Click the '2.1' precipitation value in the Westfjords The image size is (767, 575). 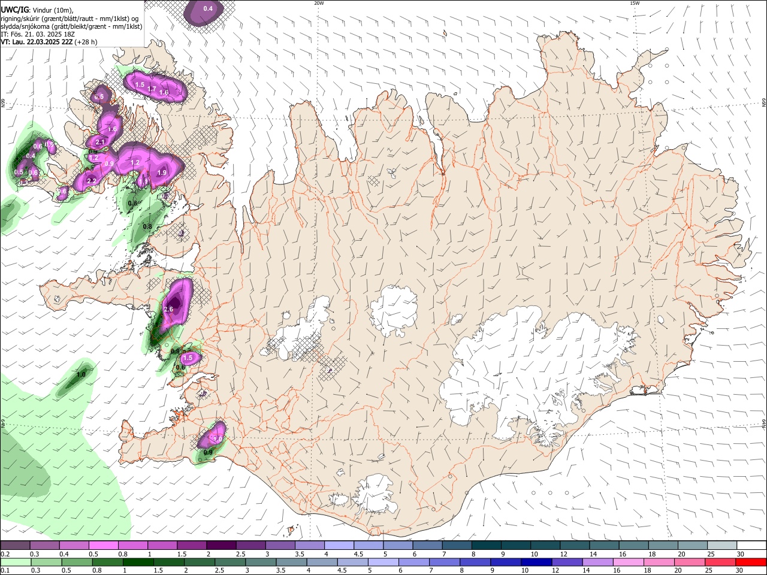[x=100, y=142]
